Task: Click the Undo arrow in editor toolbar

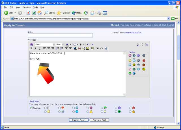Action: (88, 45)
